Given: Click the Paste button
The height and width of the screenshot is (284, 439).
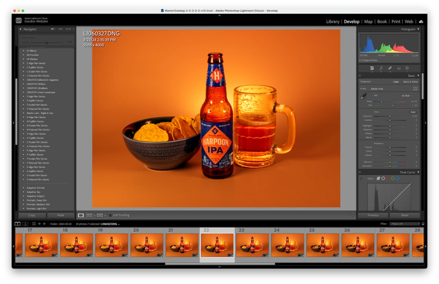Looking at the screenshot, I should pos(61,215).
